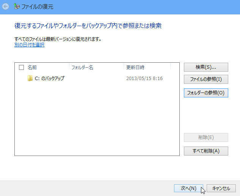
Task: Click the greyed-out 削除(E) button
Action: click(x=206, y=137)
